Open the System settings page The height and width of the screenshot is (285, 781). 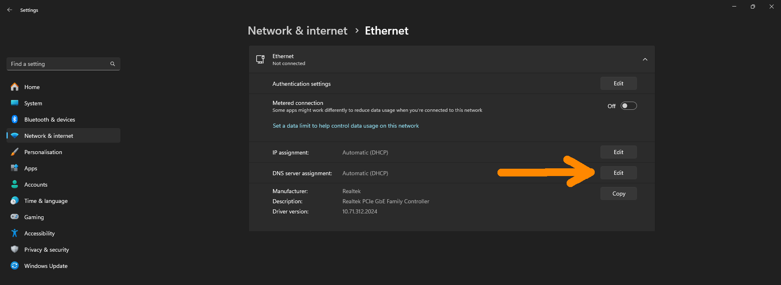33,103
